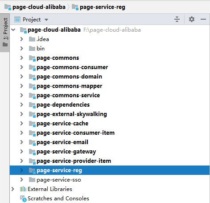The image size is (210, 203).
Task: Click the Scratches and Consoles icon
Action: [23, 199]
